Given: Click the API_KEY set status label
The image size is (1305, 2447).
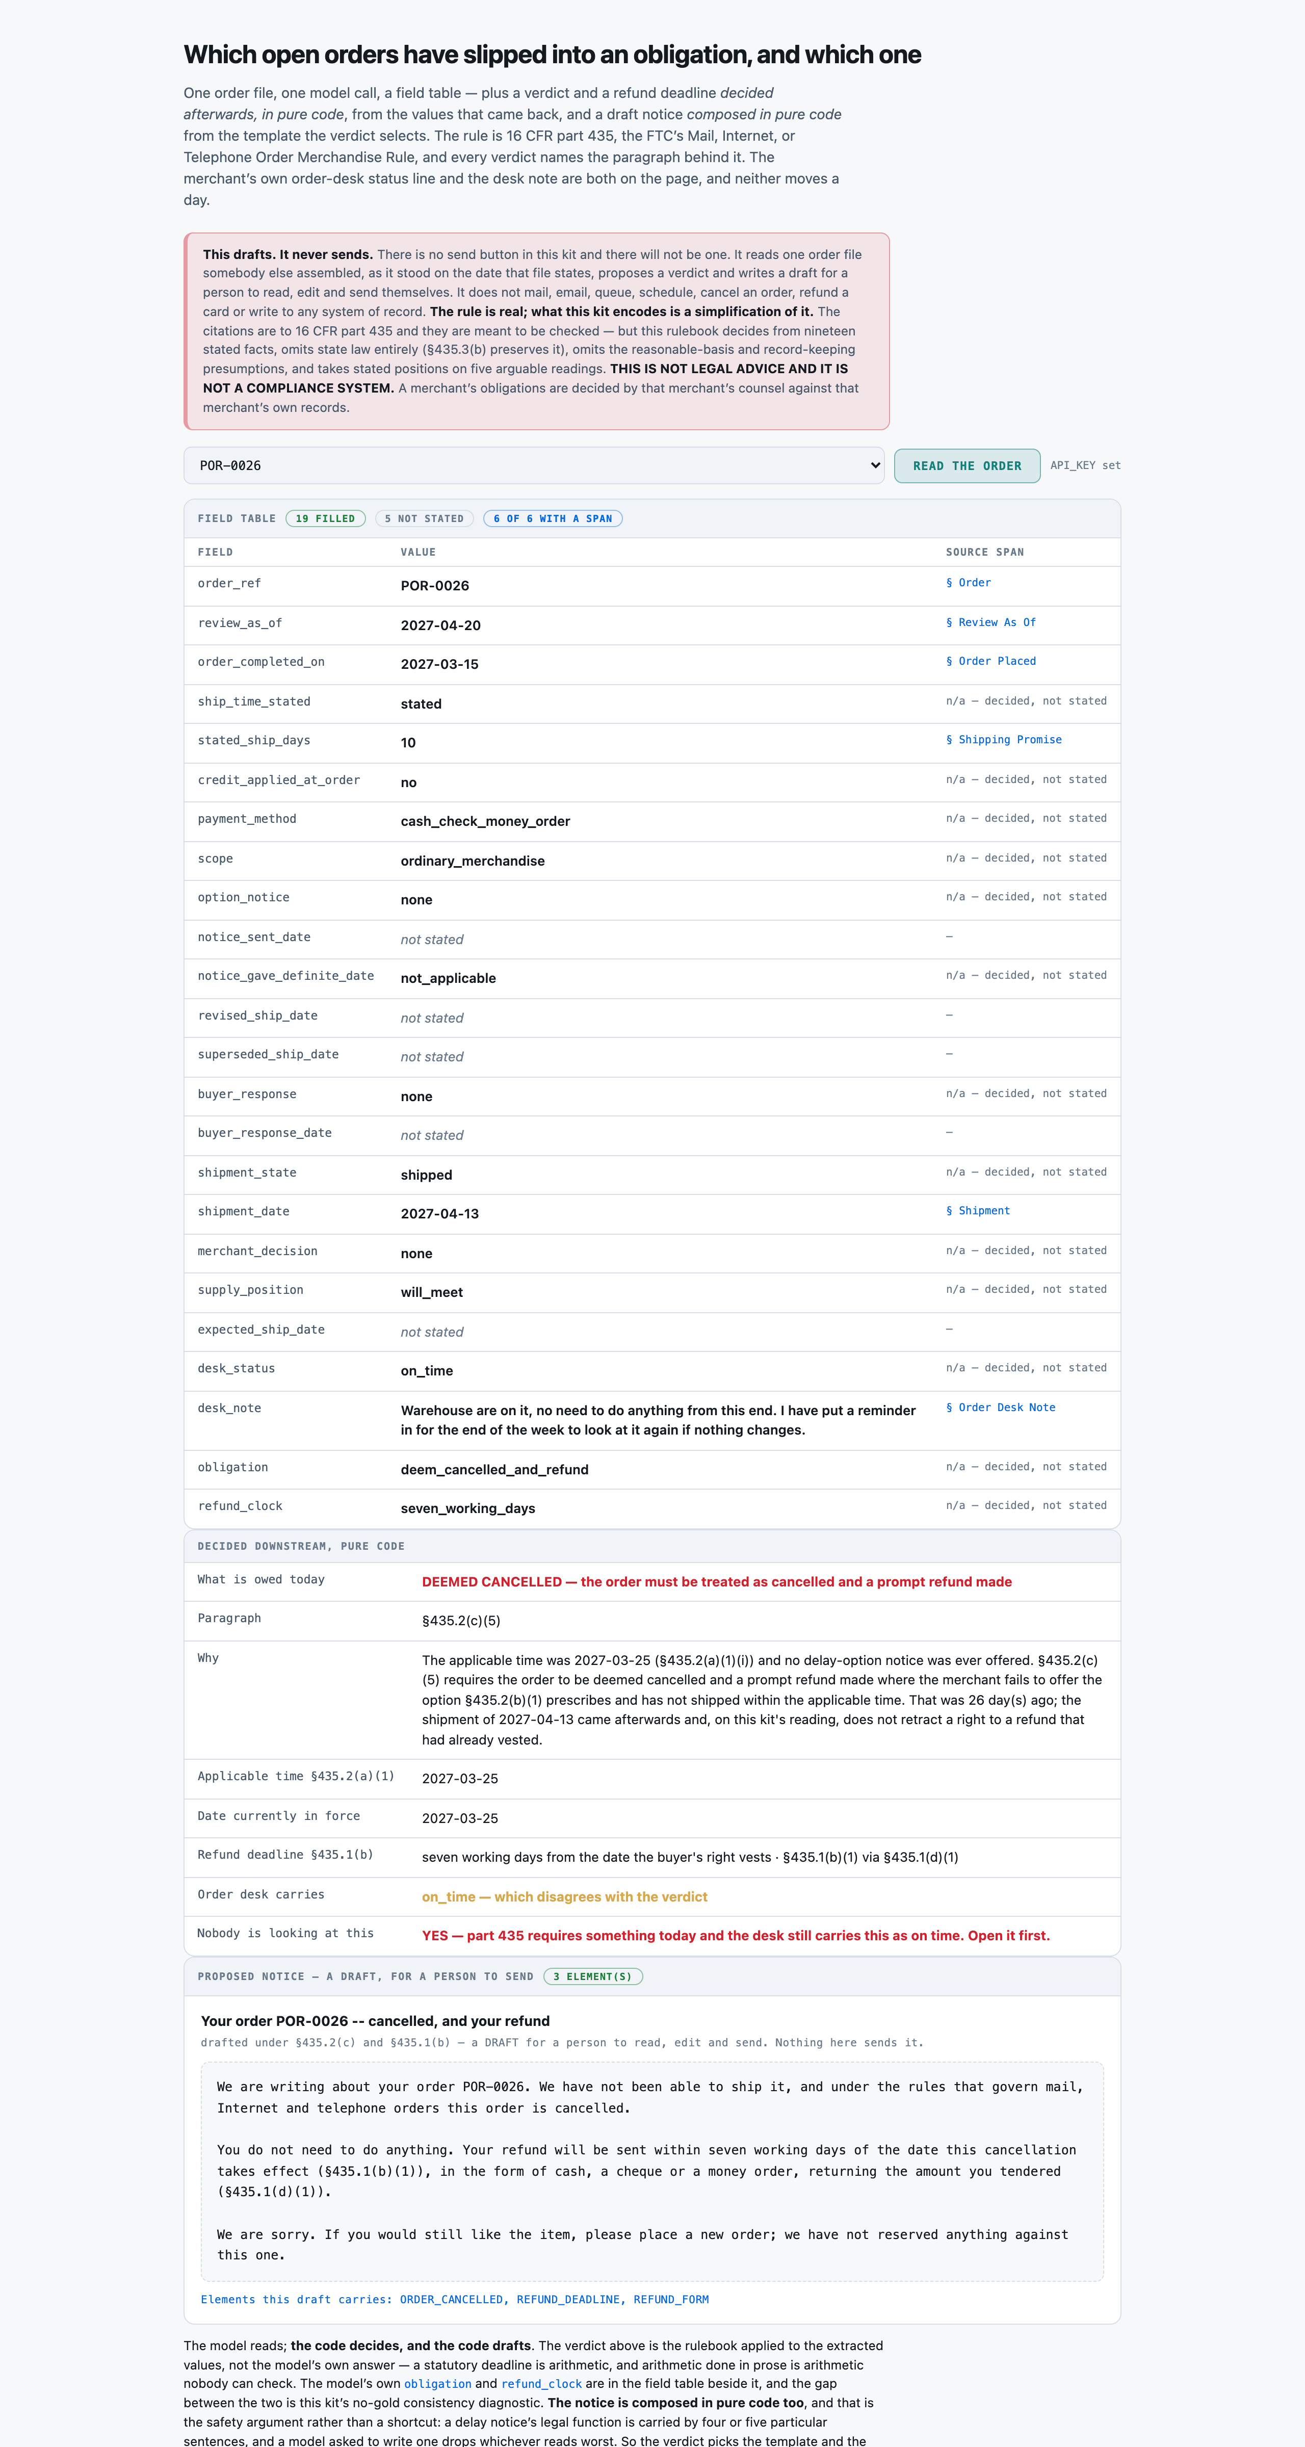Looking at the screenshot, I should click(1085, 465).
